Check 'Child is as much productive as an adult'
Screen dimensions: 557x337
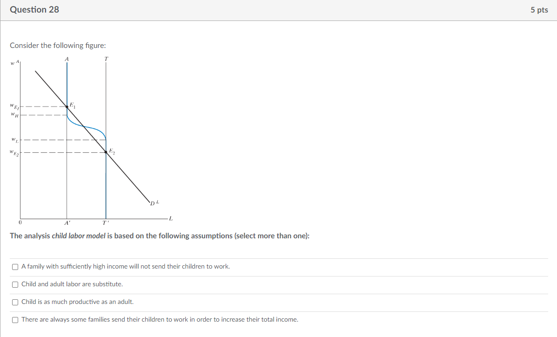point(15,302)
